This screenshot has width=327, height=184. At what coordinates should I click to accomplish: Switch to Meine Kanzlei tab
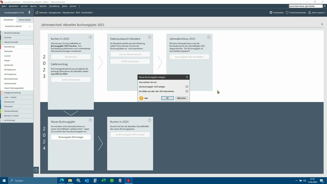[25, 20]
